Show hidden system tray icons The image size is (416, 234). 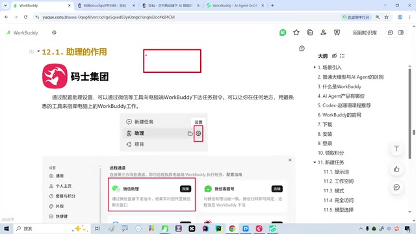coord(361,228)
